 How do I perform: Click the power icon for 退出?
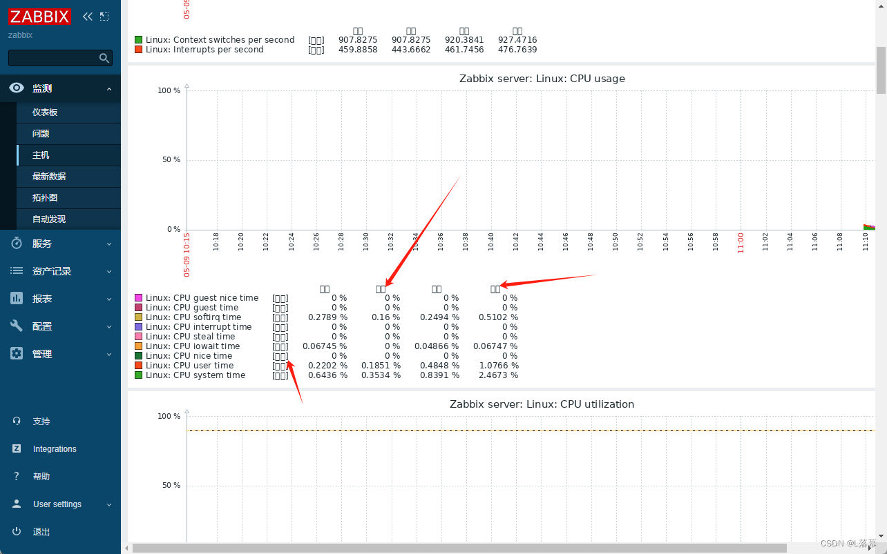pos(17,532)
